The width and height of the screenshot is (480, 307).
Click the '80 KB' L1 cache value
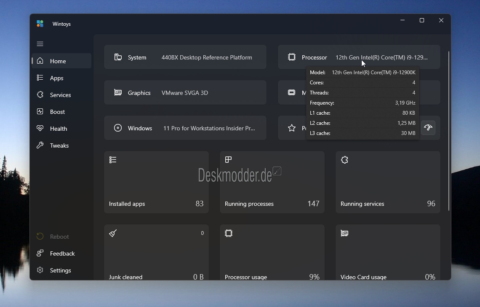pos(409,113)
